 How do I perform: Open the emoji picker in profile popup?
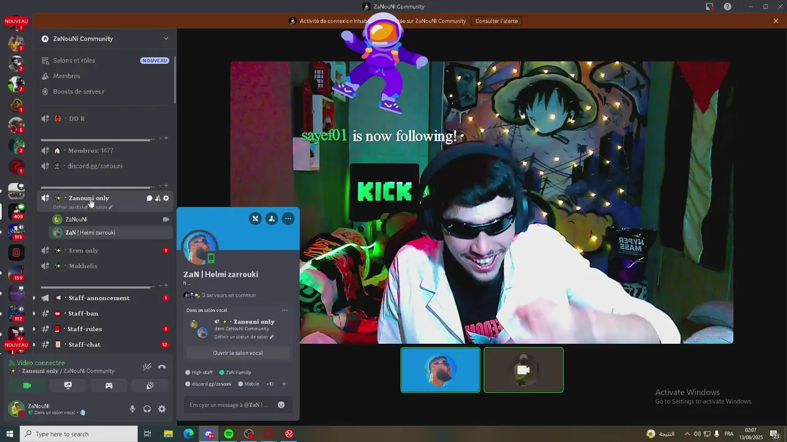[x=281, y=405]
